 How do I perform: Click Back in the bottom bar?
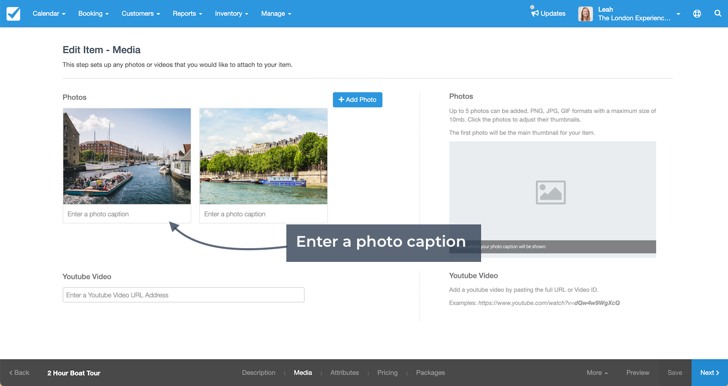coord(19,373)
